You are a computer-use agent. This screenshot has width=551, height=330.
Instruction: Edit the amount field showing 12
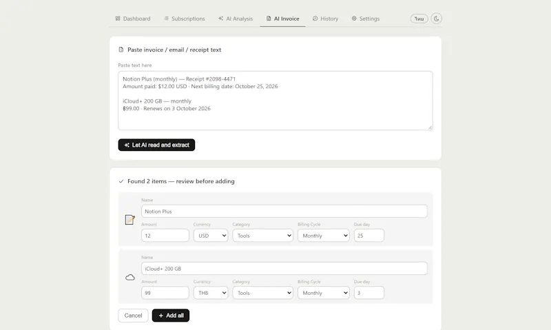click(165, 236)
